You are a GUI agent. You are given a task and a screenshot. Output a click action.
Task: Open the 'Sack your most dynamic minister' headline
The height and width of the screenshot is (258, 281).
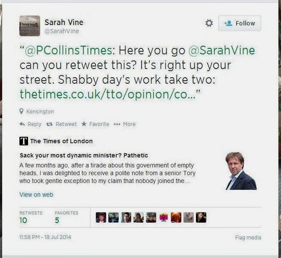point(84,155)
